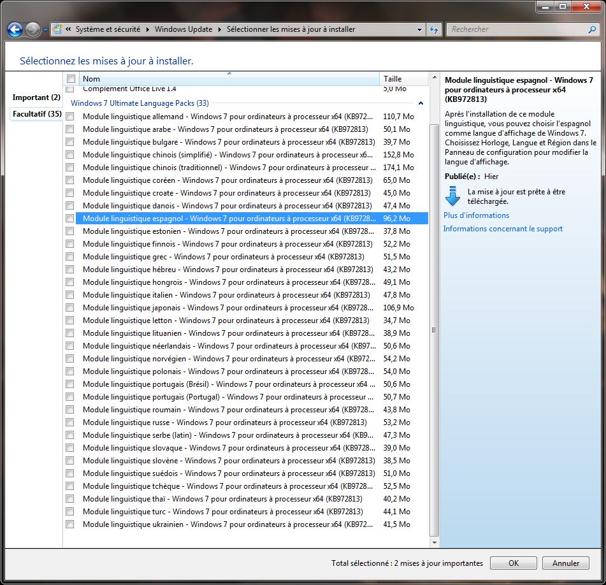Select the Module linguistique suédois row
Image resolution: width=606 pixels, height=585 pixels.
[x=252, y=473]
